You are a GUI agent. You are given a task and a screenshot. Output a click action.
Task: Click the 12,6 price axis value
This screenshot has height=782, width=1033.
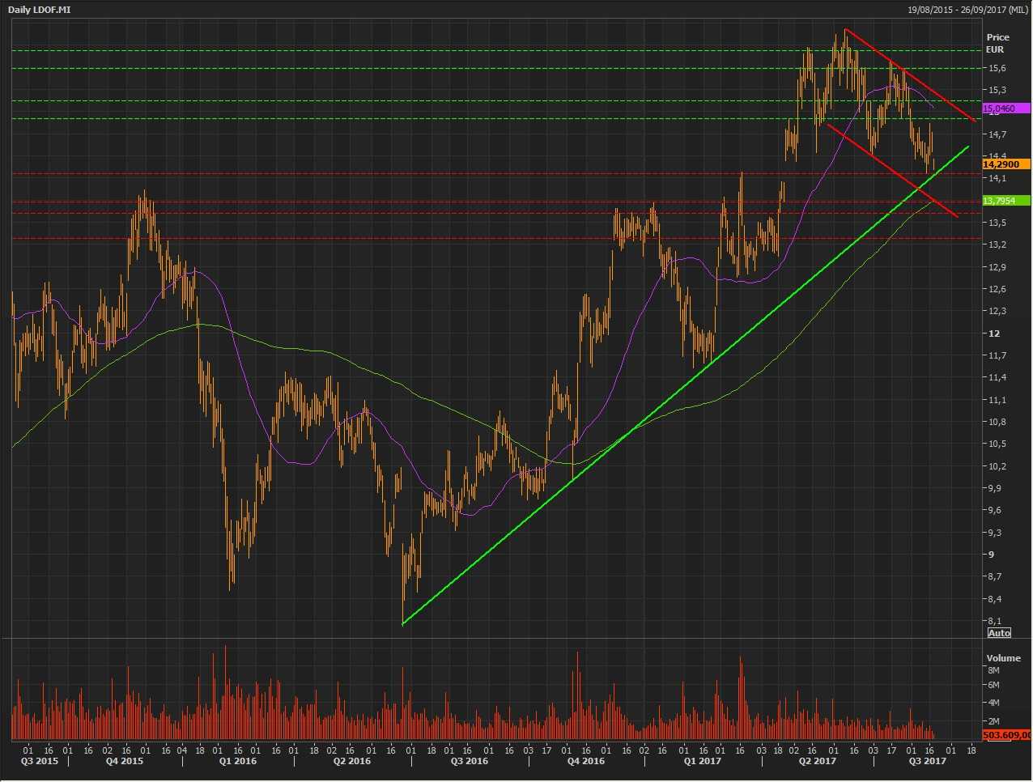pyautogui.click(x=997, y=289)
